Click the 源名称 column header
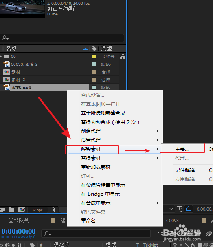The image size is (213, 247). coord(61,245)
